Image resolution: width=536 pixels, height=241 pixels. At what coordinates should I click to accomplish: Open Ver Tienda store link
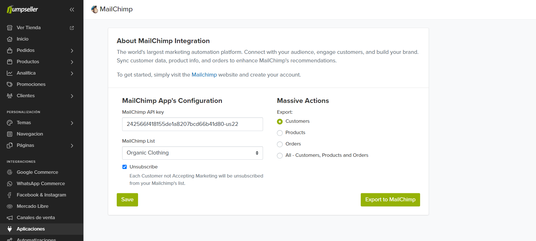(28, 28)
